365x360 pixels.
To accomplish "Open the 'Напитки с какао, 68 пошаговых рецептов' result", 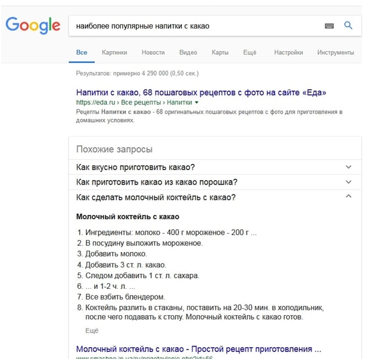I will coord(201,92).
